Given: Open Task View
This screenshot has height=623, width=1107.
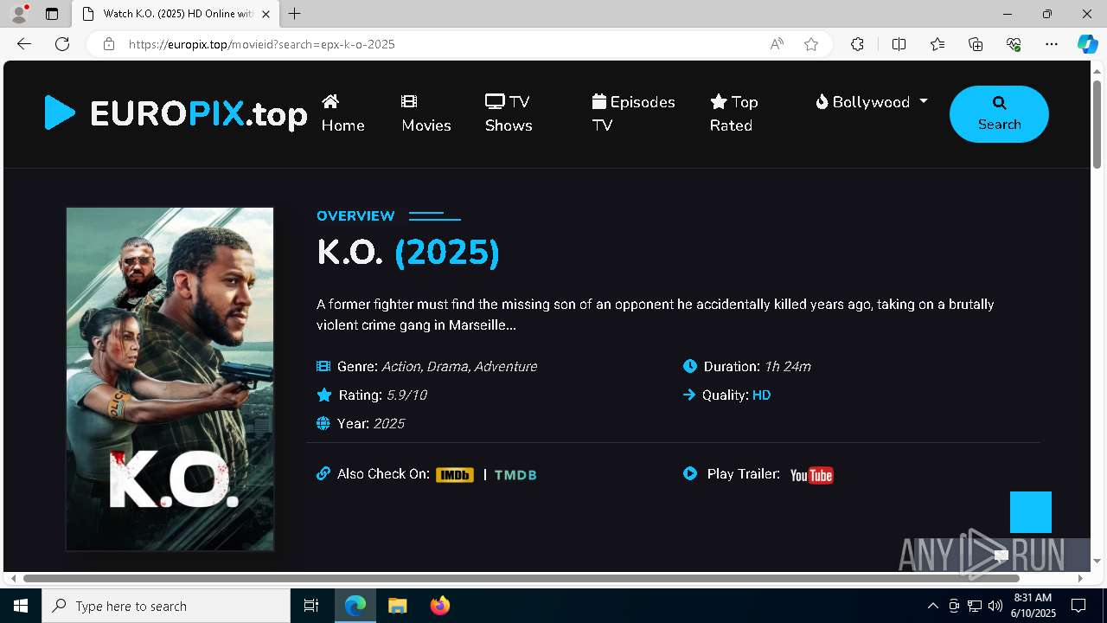Looking at the screenshot, I should 311,606.
